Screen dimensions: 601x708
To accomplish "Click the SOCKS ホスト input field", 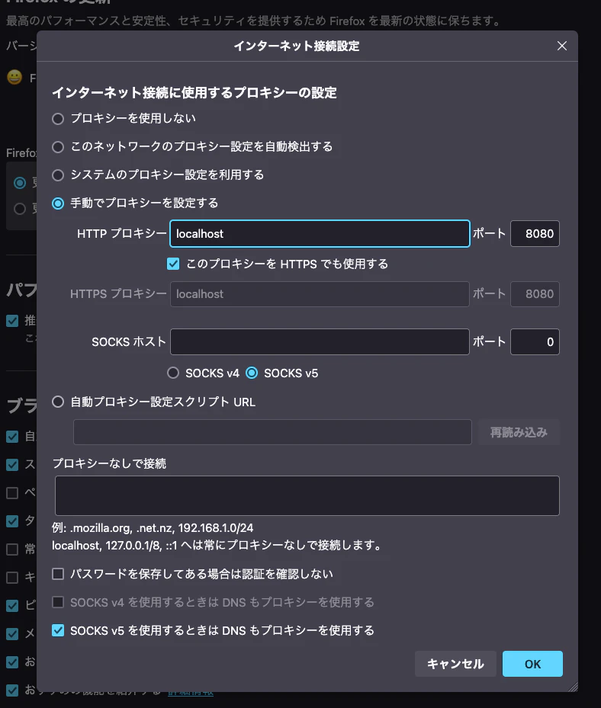I will point(319,342).
